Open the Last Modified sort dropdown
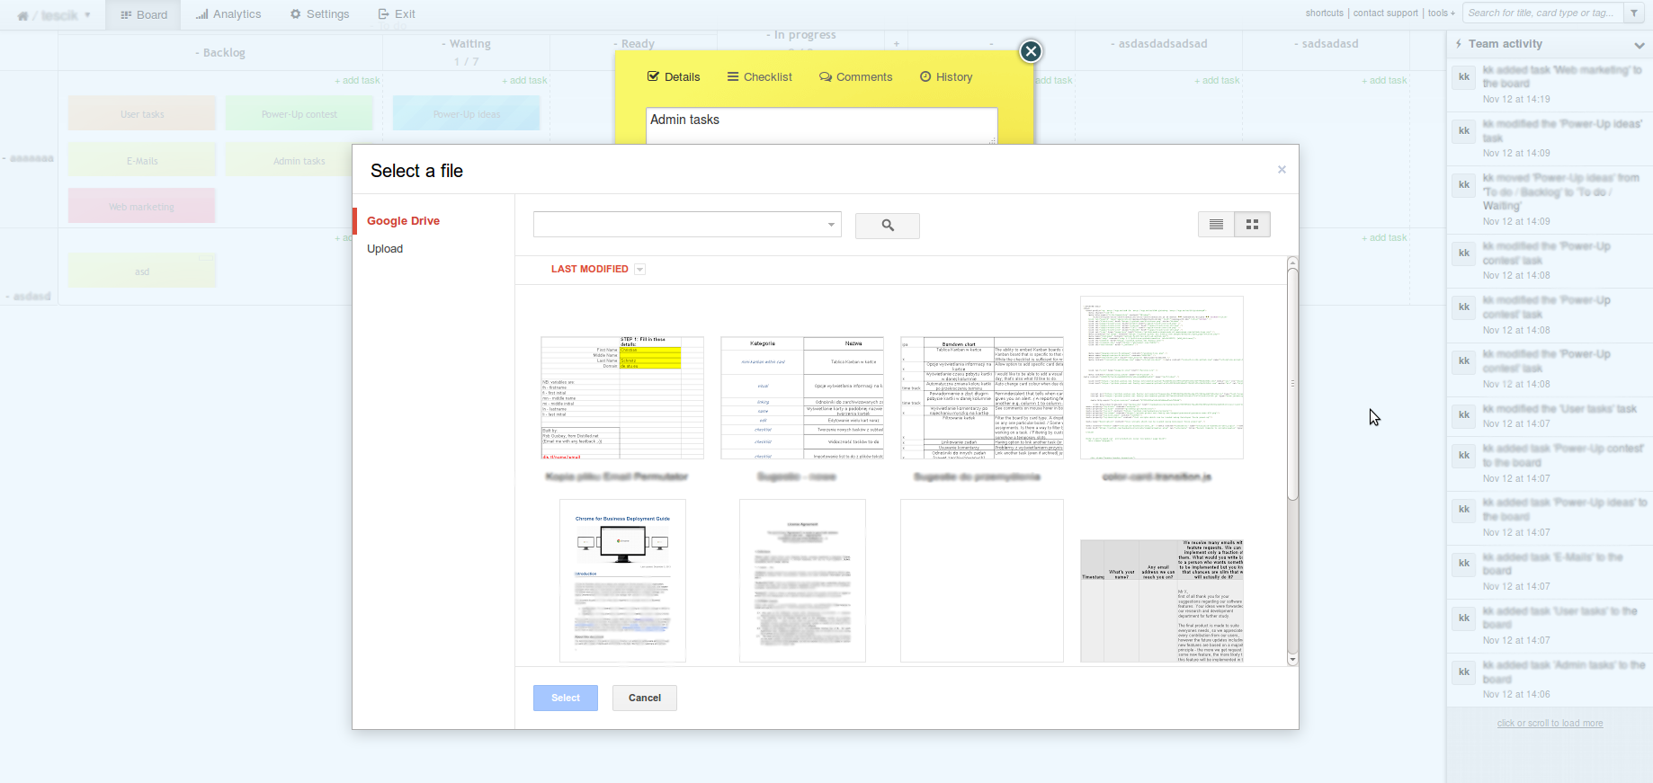The image size is (1653, 783). pos(640,270)
